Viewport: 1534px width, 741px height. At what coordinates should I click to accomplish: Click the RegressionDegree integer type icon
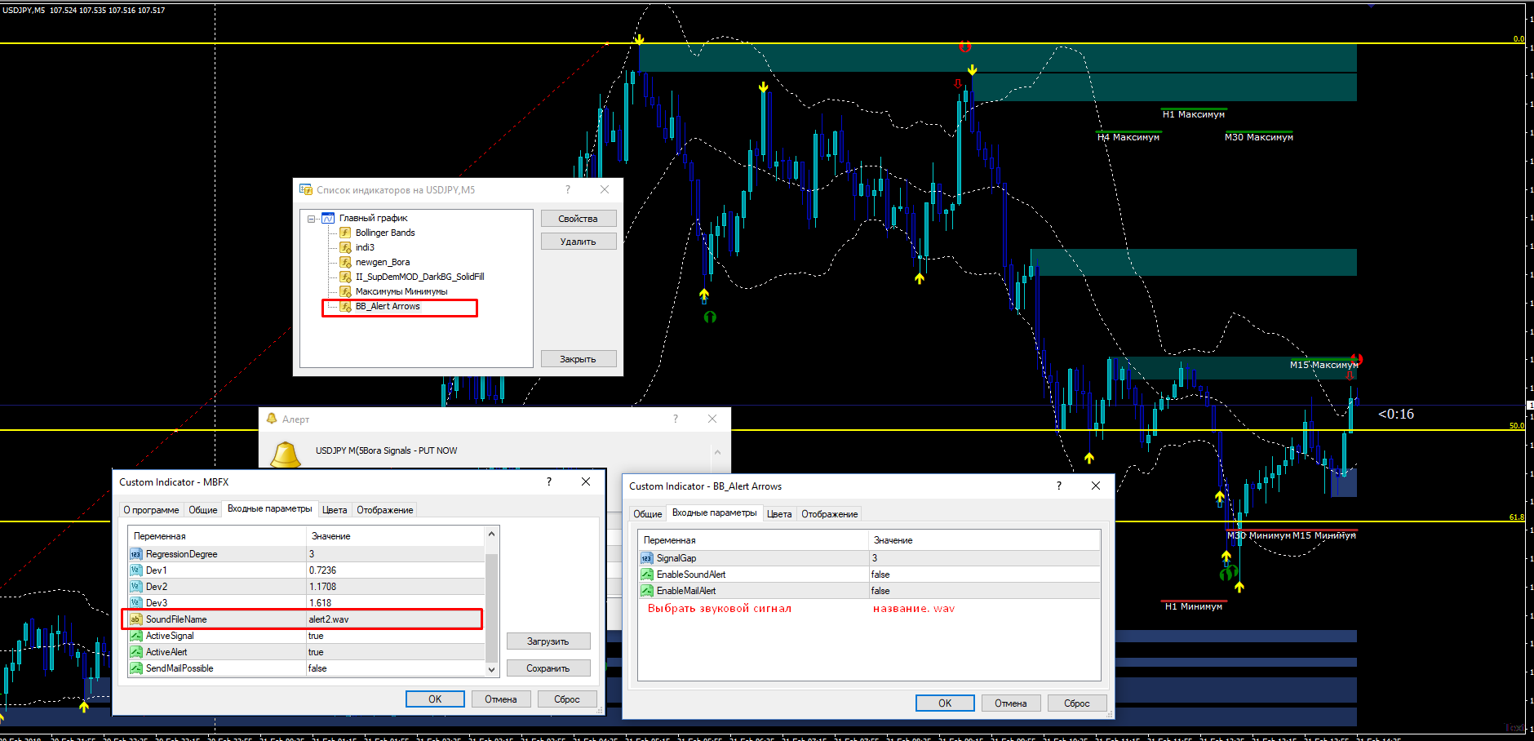point(136,554)
